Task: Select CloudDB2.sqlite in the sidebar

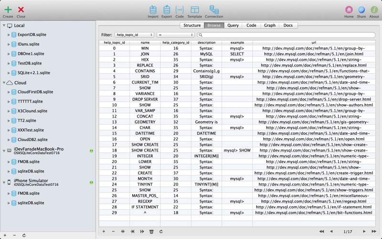Action: 32,140
